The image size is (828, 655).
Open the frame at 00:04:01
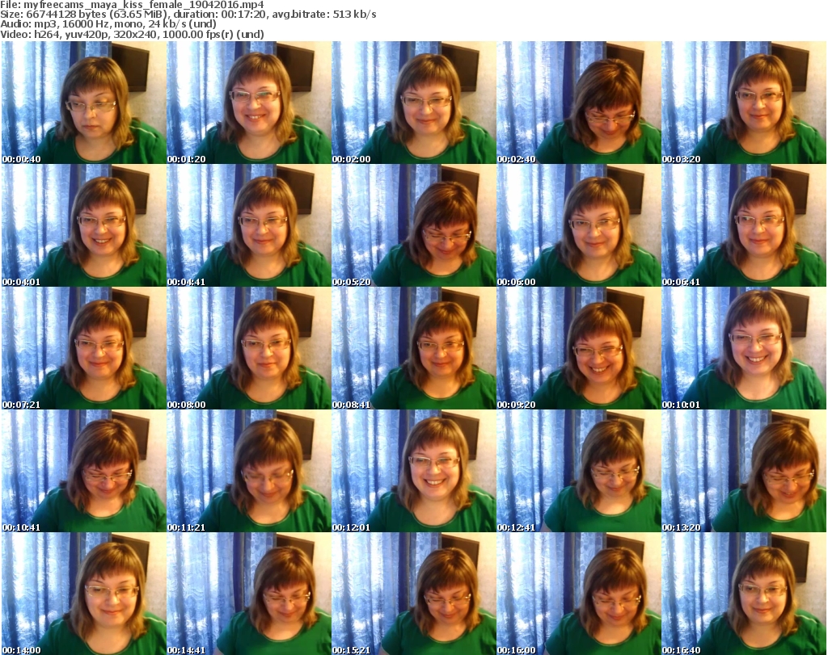[84, 225]
